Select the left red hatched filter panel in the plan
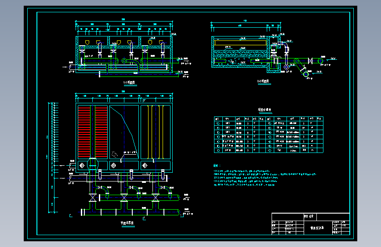This screenshot has width=381, height=247. 84,132
